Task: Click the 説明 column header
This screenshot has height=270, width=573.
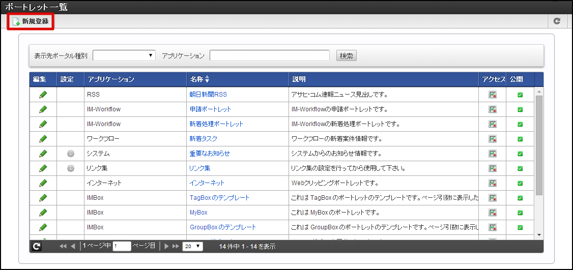Action: point(299,79)
